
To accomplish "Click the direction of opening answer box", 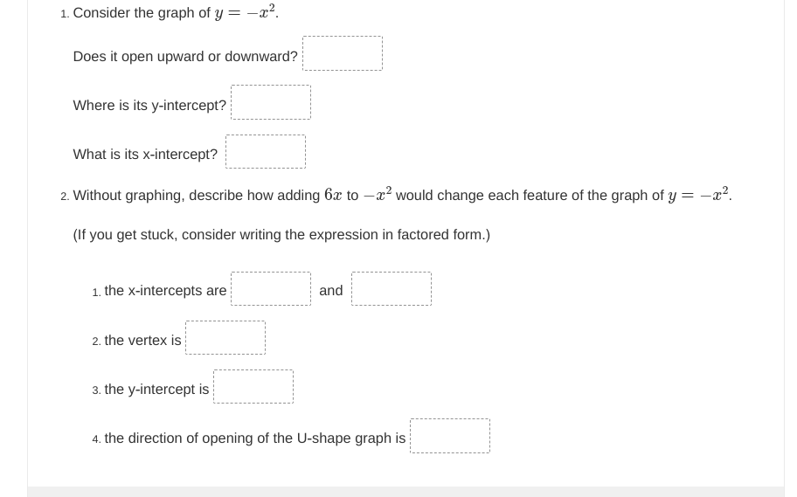I will [449, 436].
